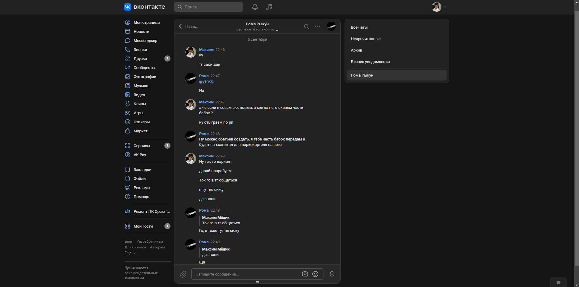Search within the chat using magnifier icon

tap(306, 27)
